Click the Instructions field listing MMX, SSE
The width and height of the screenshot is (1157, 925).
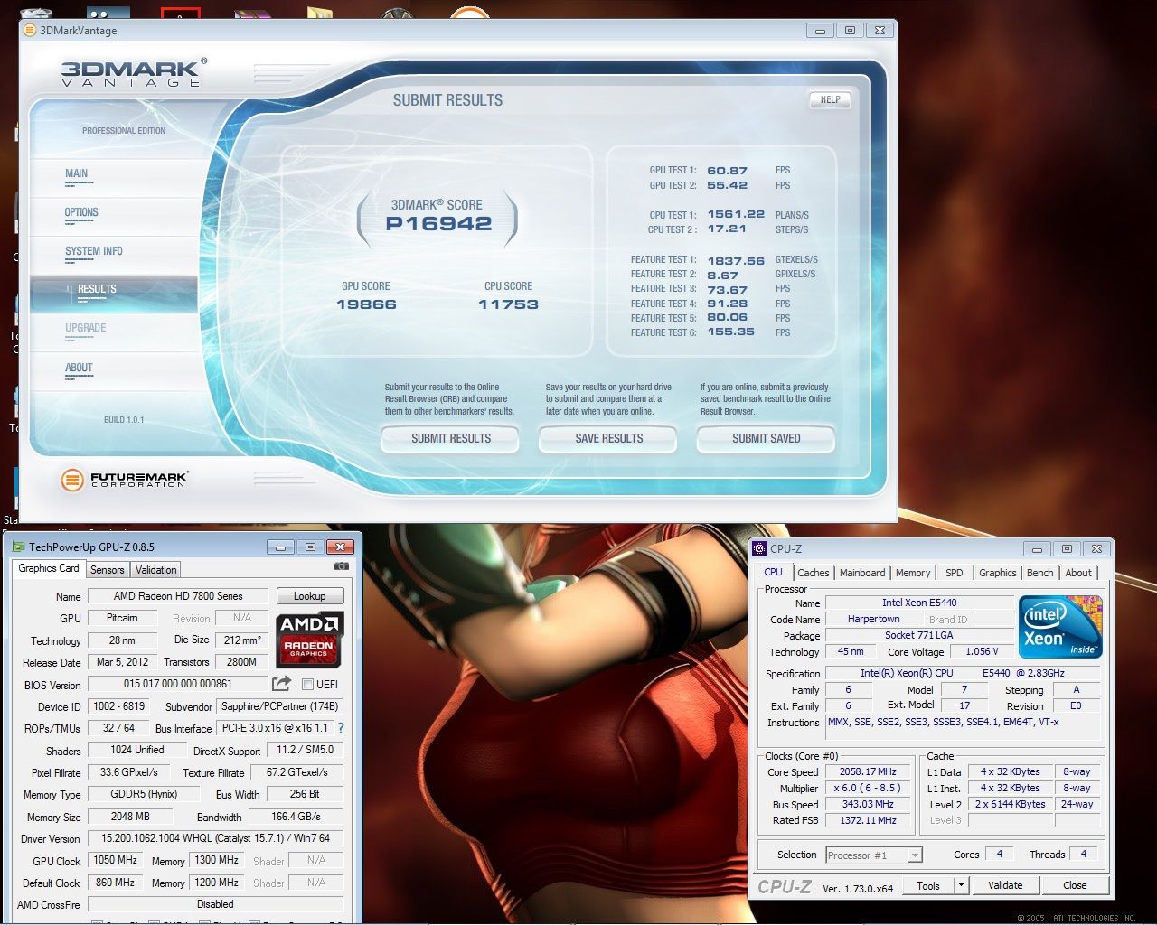pos(963,727)
